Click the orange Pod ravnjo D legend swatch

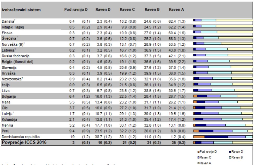[x=199, y=152]
